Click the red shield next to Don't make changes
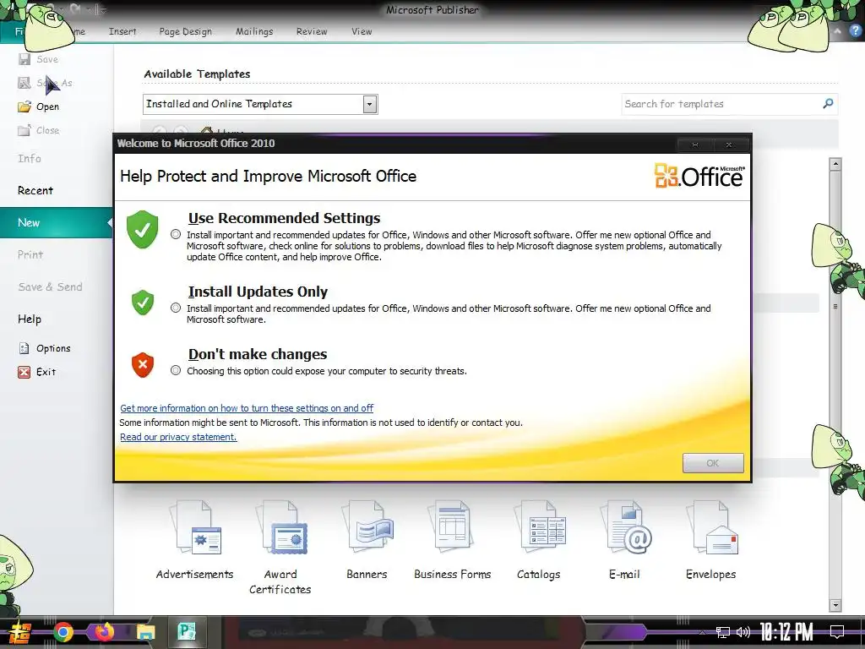865x649 pixels. (x=142, y=365)
